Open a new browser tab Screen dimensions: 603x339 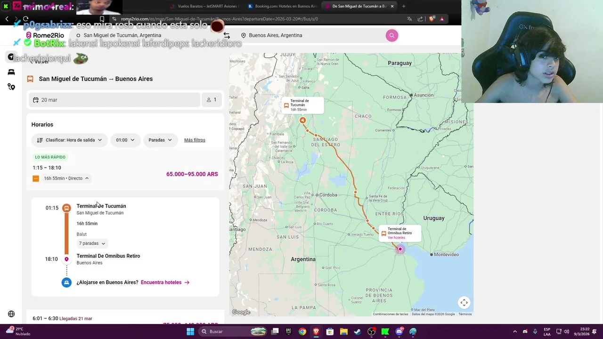point(404,6)
